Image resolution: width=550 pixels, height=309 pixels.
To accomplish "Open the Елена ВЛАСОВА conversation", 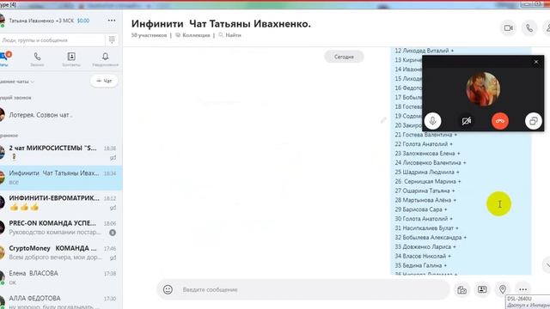I will [x=61, y=277].
